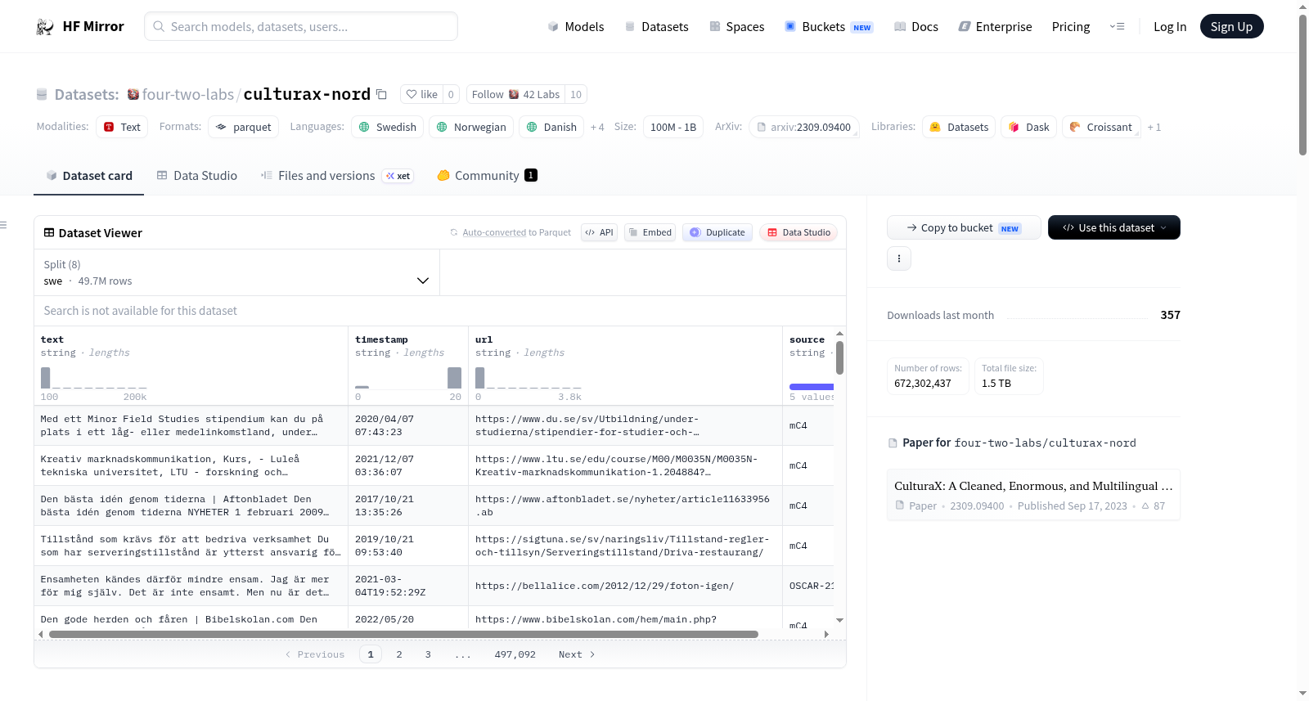1309x701 pixels.
Task: Jump to last page 497,092
Action: pos(515,654)
